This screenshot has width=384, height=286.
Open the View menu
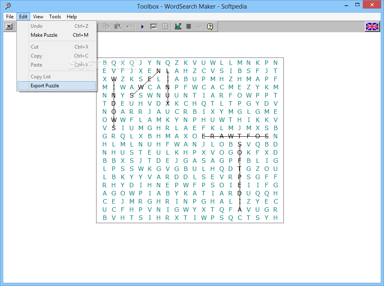[38, 17]
